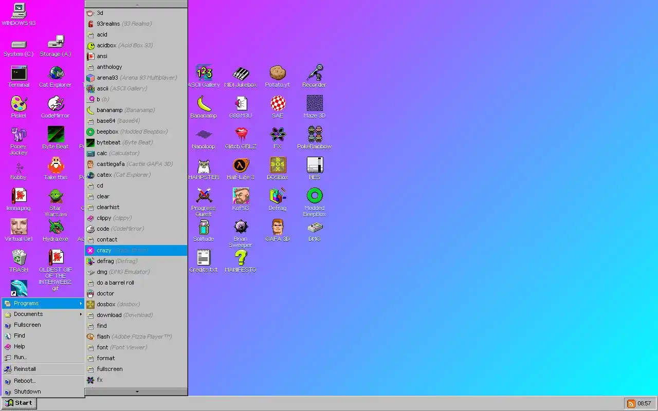Choose font (Font Viewer) in programs

pyautogui.click(x=136, y=347)
